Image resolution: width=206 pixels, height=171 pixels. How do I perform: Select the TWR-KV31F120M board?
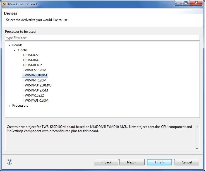click(35, 100)
